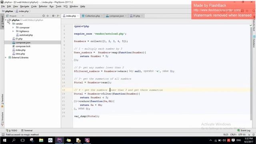Screen dimensions: 256x144
Task: Select intro.php in project tree
Action: [x=19, y=54]
